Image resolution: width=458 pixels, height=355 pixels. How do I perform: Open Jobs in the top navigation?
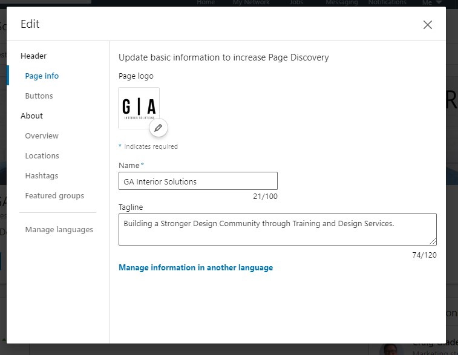pos(297,2)
